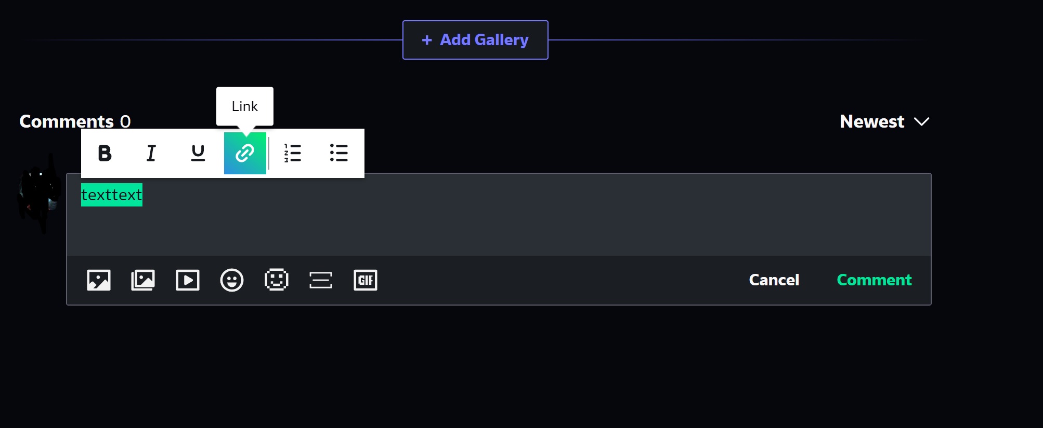Apply numbered list formatting
The width and height of the screenshot is (1043, 428).
293,153
